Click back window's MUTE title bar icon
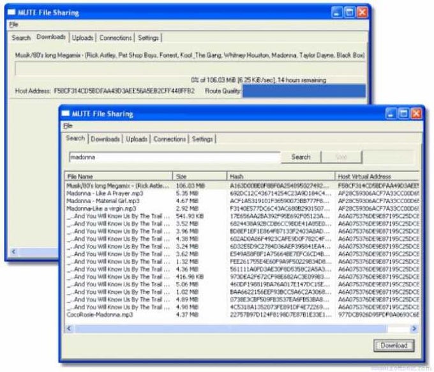 click(11, 12)
